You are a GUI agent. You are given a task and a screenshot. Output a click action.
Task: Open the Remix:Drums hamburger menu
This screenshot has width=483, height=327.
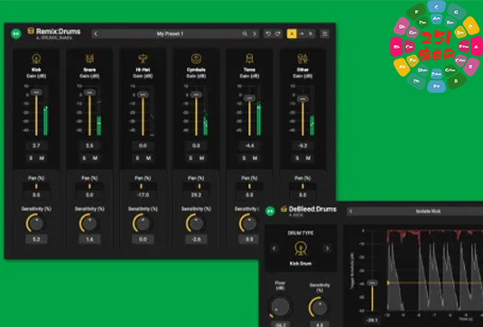[x=325, y=33]
